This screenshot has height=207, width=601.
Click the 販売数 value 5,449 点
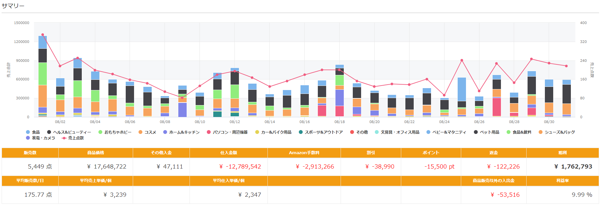[x=40, y=167]
